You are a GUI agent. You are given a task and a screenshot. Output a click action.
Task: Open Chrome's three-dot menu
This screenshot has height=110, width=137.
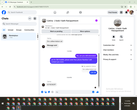click(135, 7)
